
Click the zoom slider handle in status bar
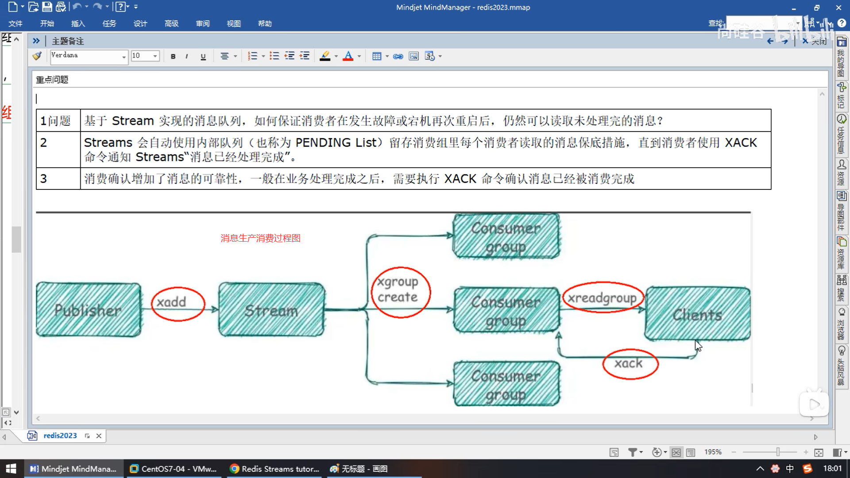[778, 452]
